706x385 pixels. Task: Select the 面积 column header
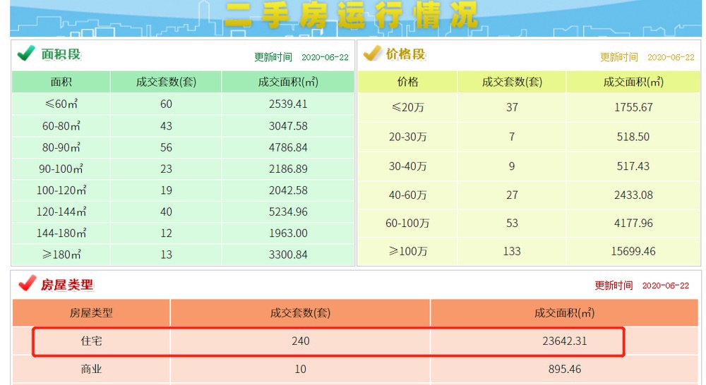pos(61,82)
